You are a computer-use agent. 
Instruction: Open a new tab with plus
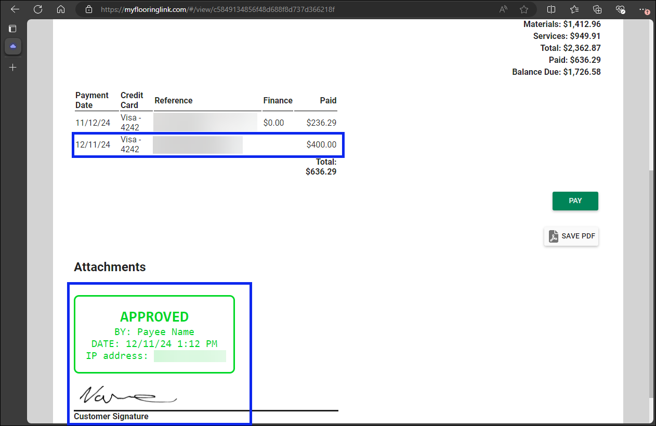(x=13, y=68)
